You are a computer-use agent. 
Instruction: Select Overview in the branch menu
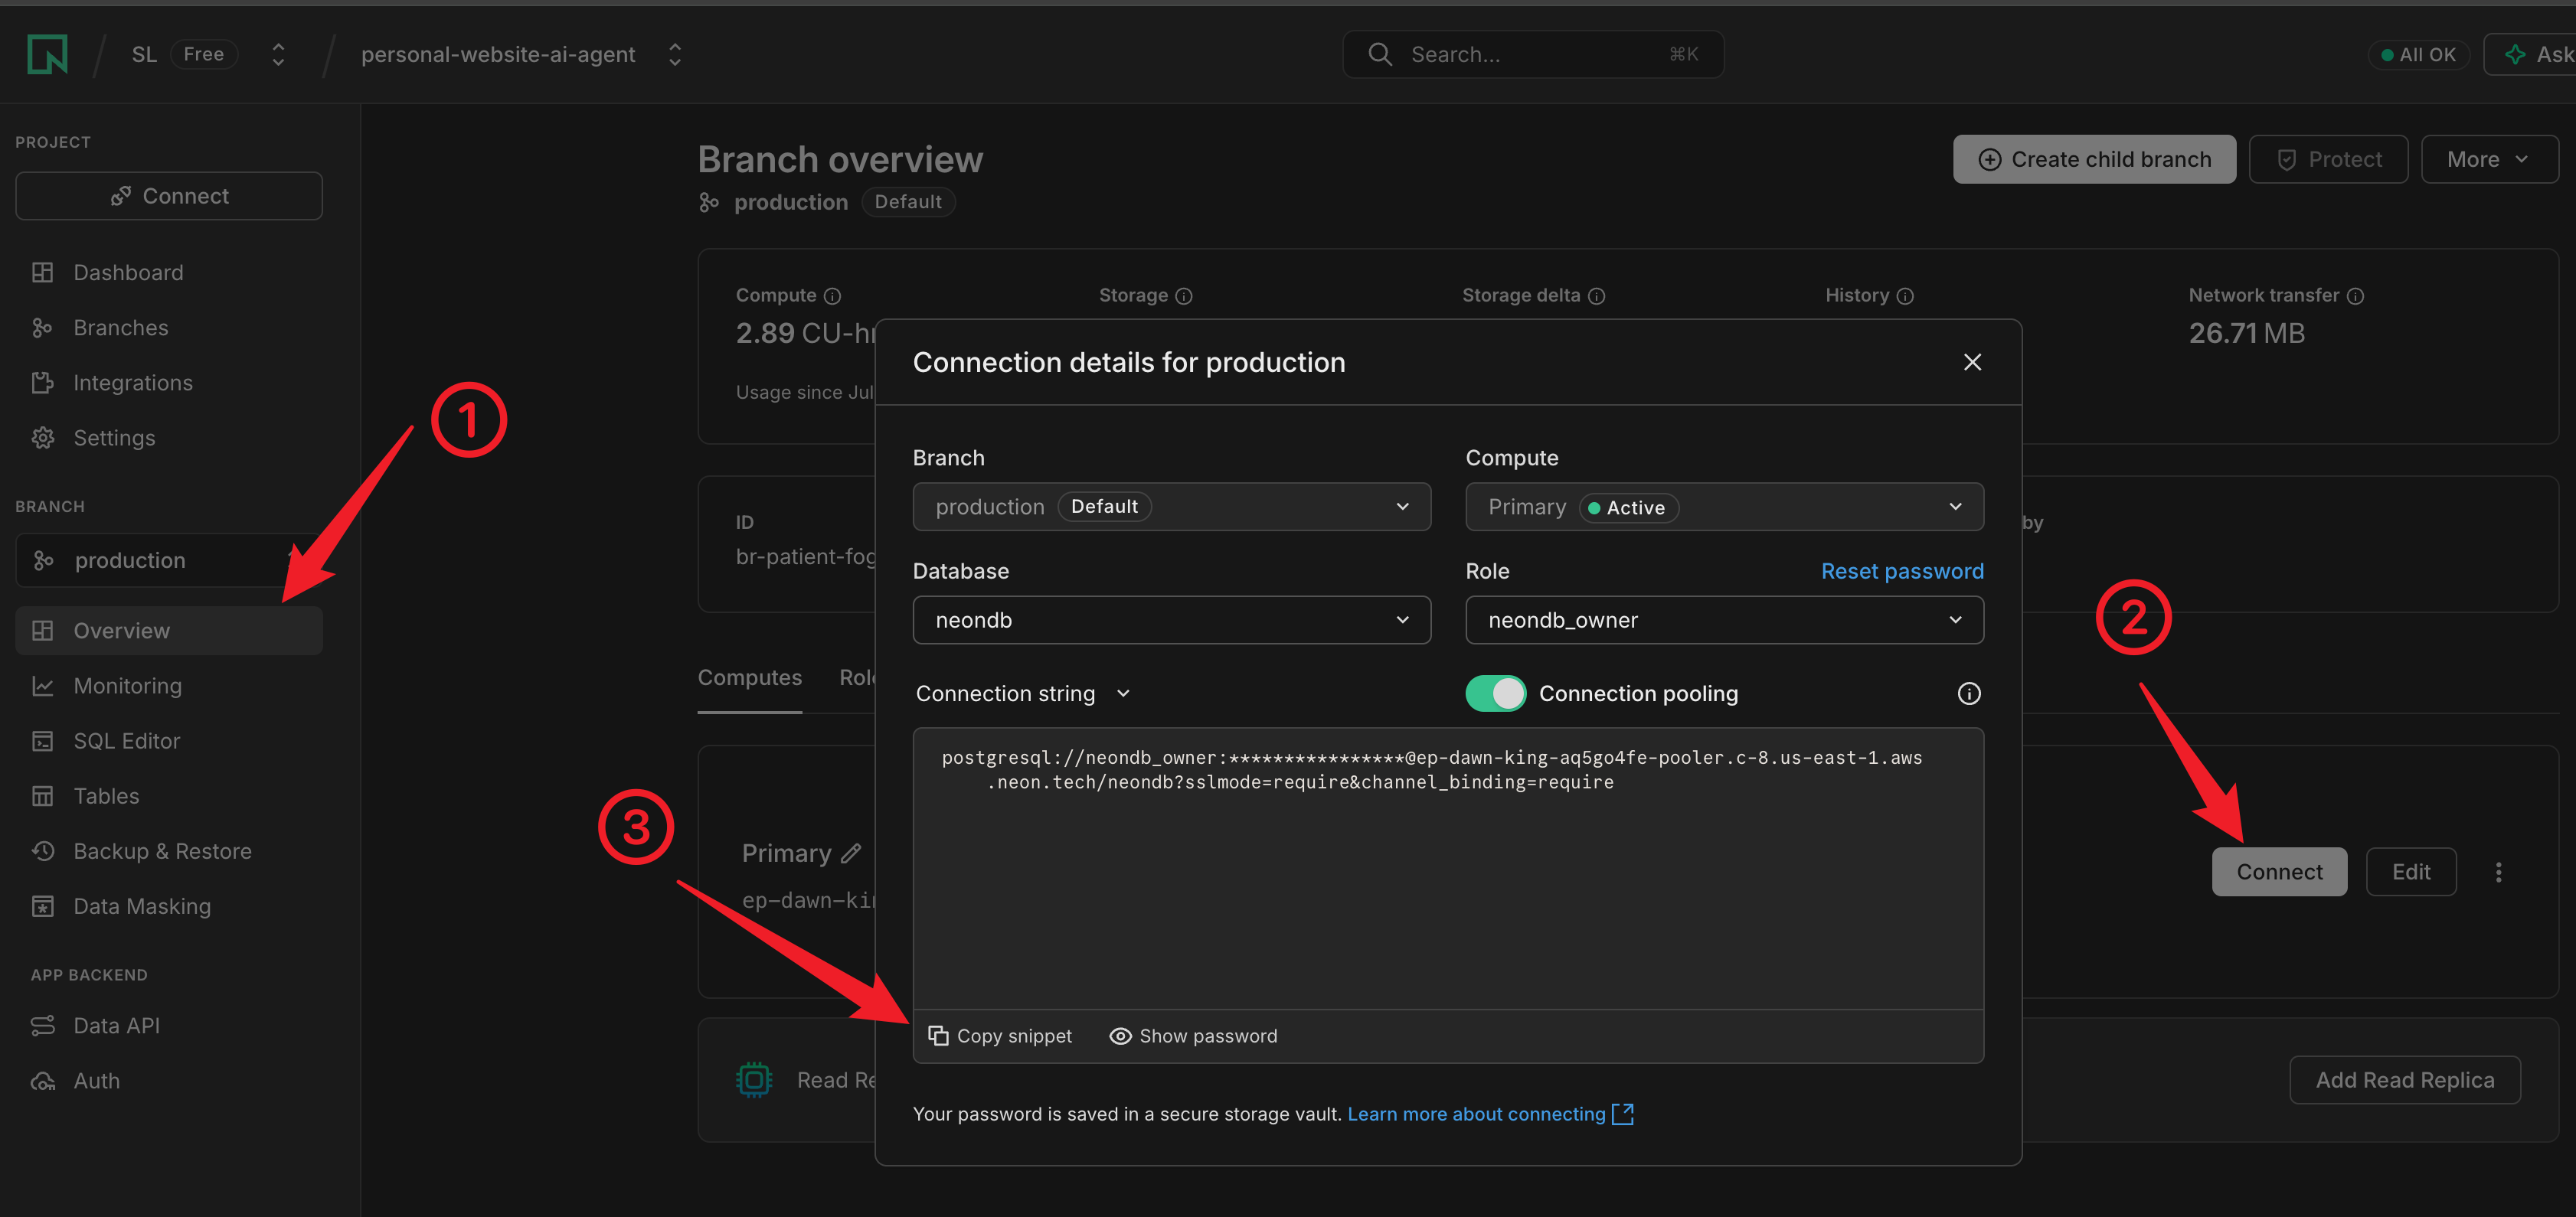click(x=169, y=631)
